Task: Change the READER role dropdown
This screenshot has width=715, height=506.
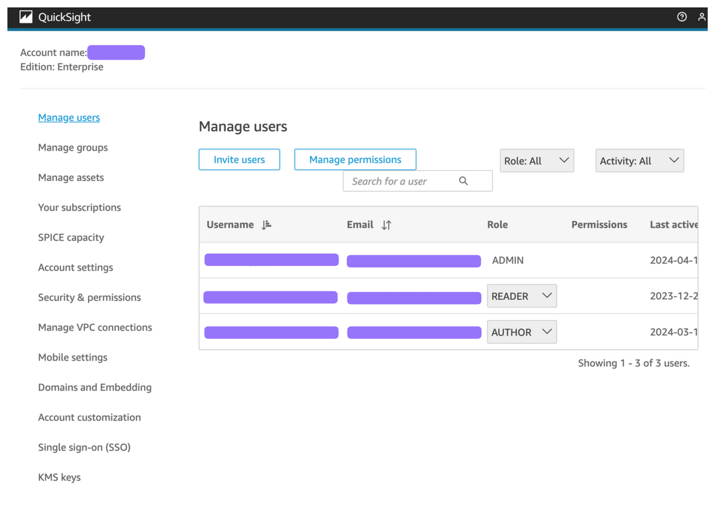Action: [x=522, y=296]
